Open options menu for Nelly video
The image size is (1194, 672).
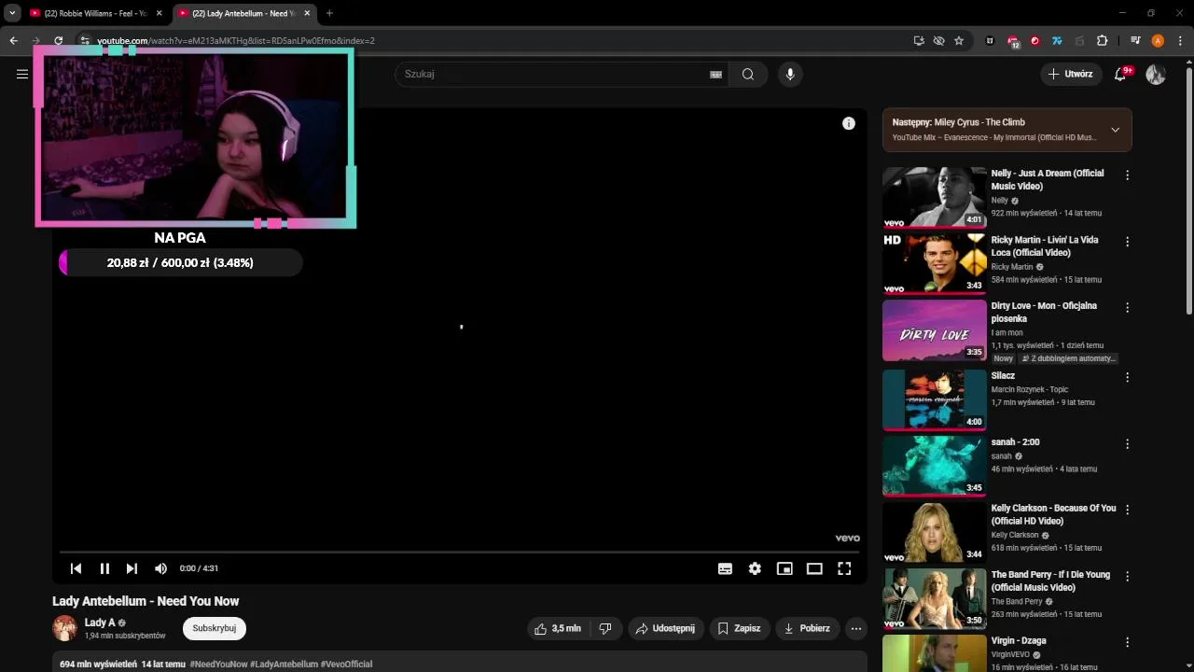point(1127,175)
